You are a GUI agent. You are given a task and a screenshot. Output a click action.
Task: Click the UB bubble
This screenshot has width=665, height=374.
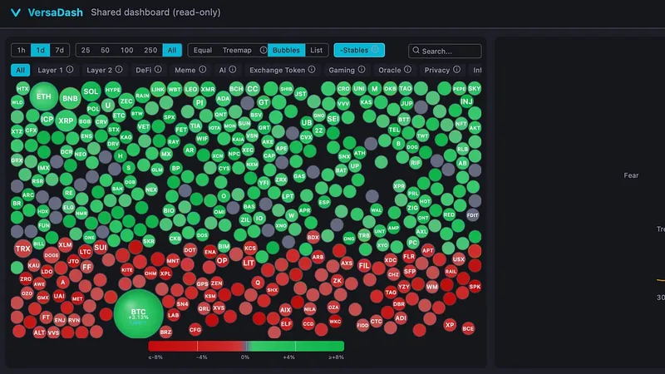(x=306, y=122)
